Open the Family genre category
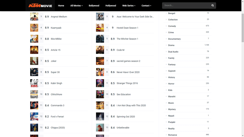 (171, 58)
